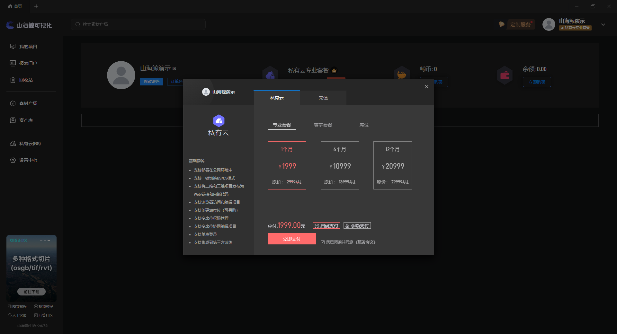Image resolution: width=617 pixels, height=334 pixels.
Task: Expand the user account dropdown arrow
Action: point(603,25)
